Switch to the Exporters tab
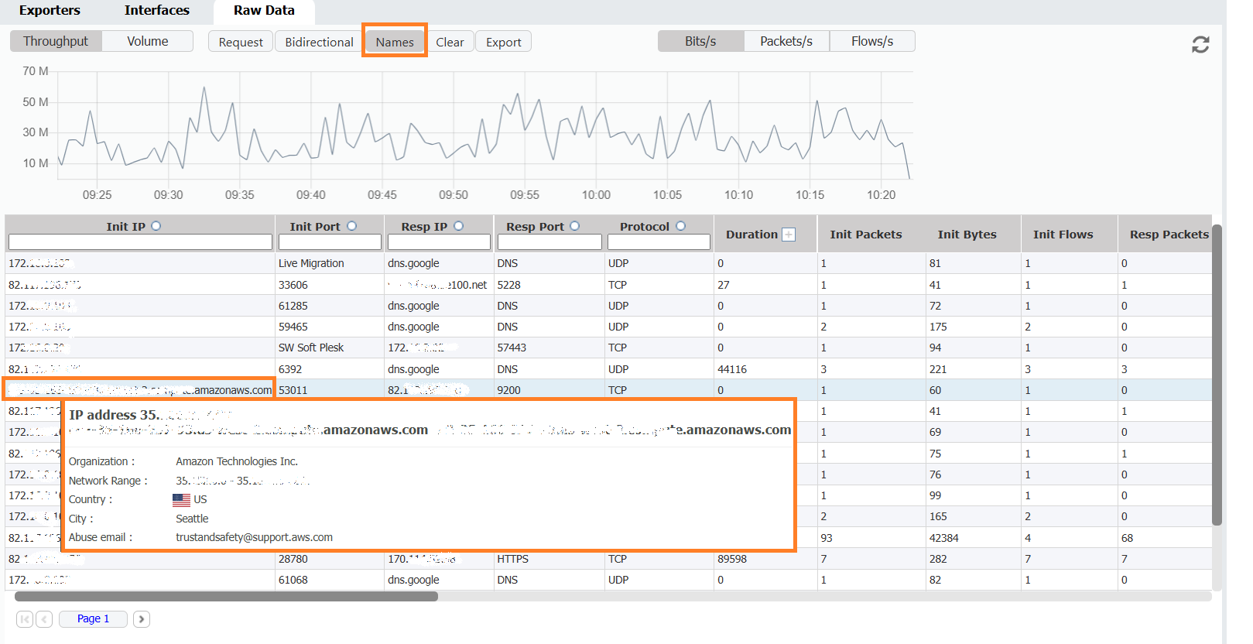This screenshot has height=644, width=1253. coord(50,11)
